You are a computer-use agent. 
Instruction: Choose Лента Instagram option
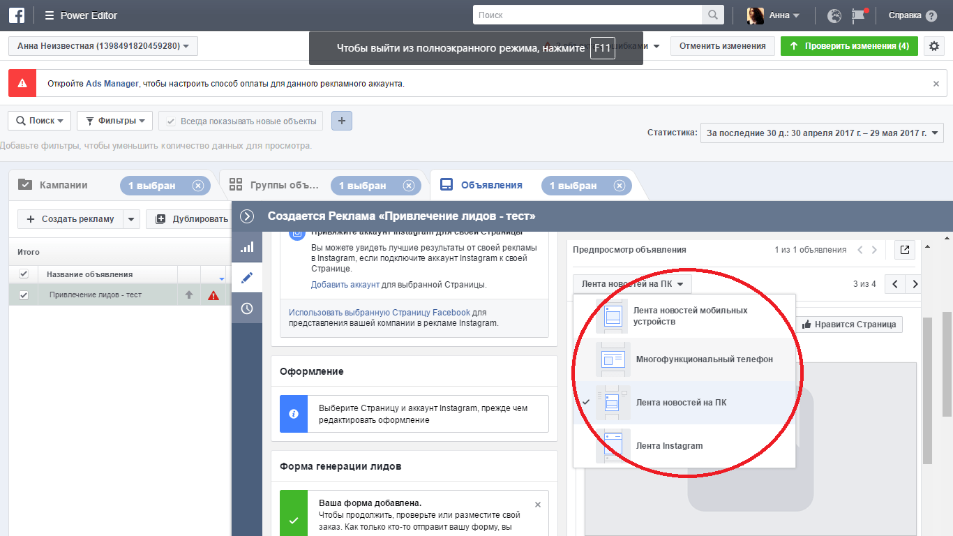click(x=684, y=446)
